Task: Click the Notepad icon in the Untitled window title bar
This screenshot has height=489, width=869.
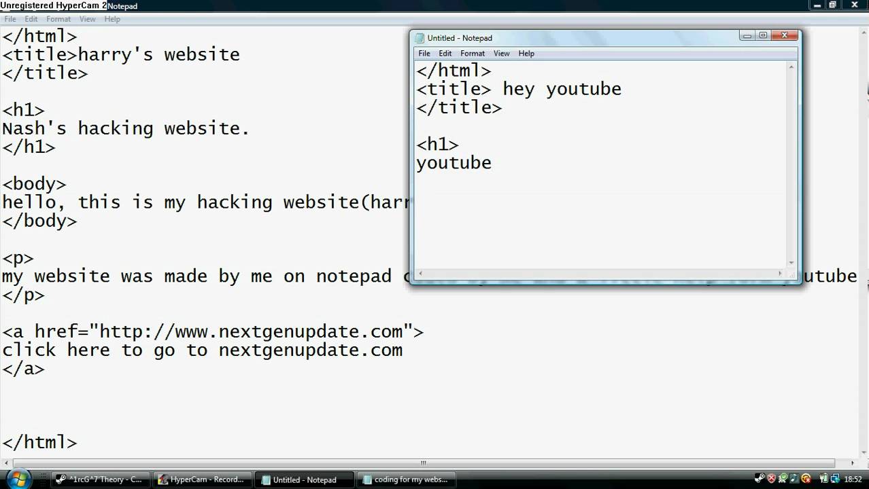Action: click(420, 38)
